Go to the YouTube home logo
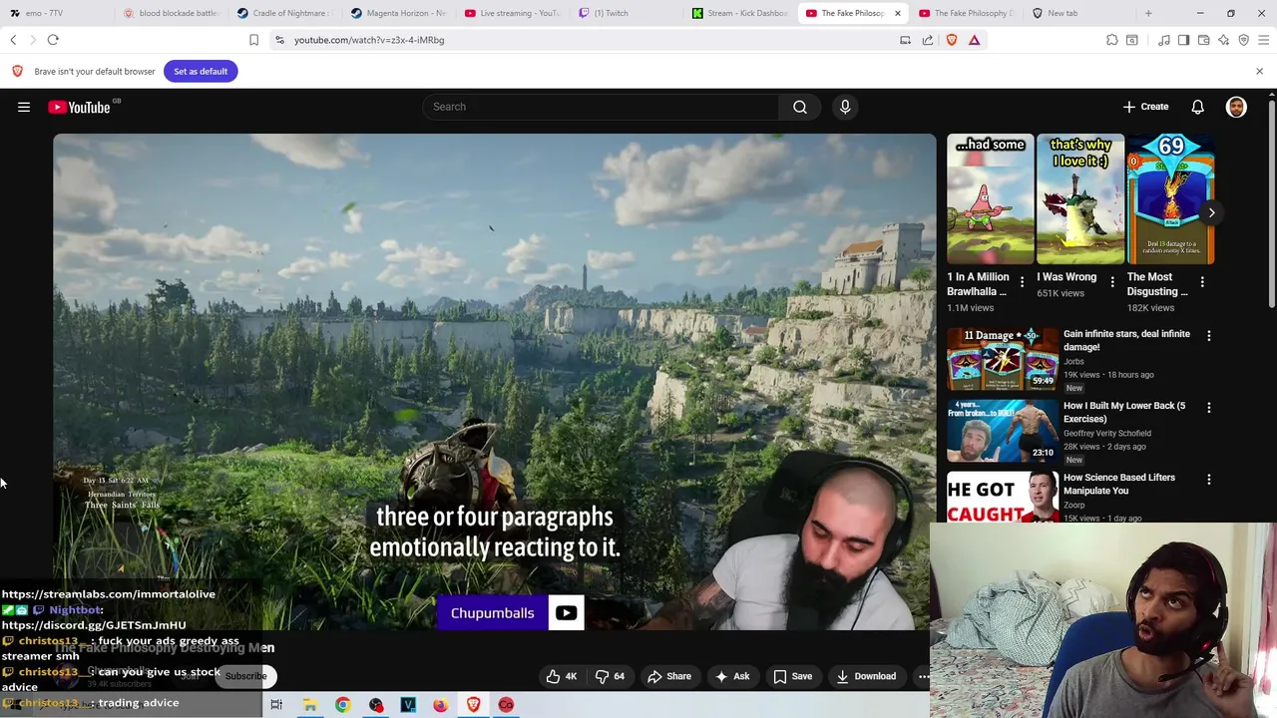This screenshot has width=1277, height=718. tap(79, 107)
